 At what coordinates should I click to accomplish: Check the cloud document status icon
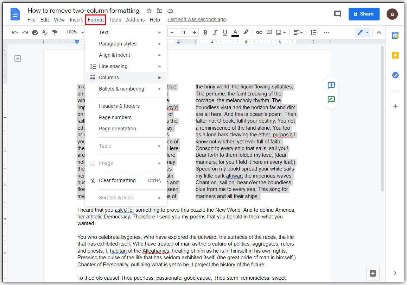click(170, 11)
